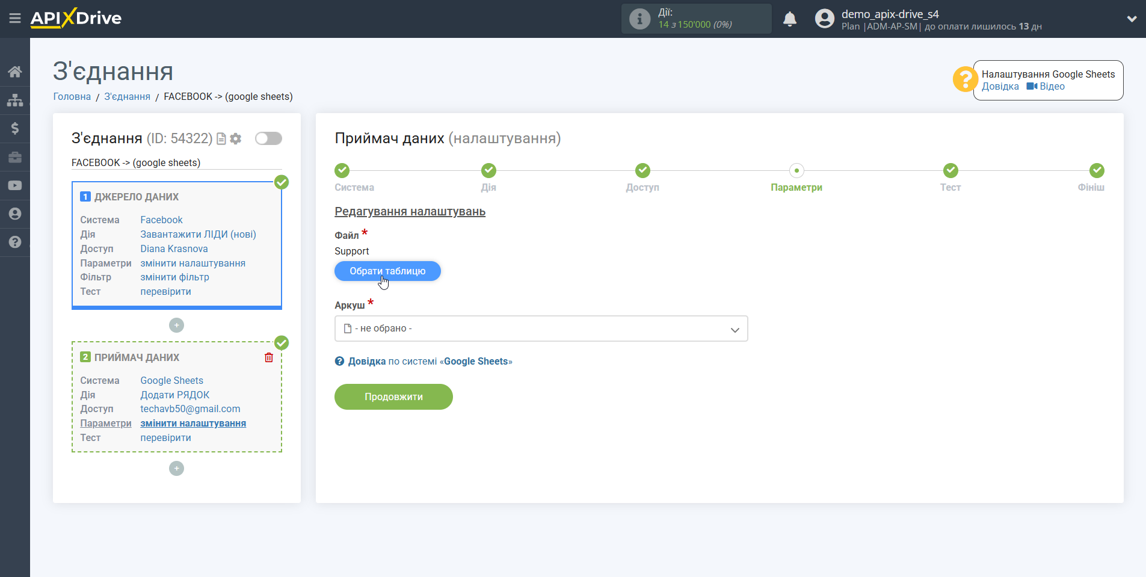The height and width of the screenshot is (577, 1146).
Task: Click the Продовжити button
Action: pyautogui.click(x=393, y=397)
